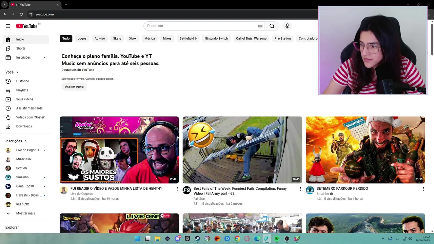Screen dimensions: 434x244
Task: Reload the page in browser toolbar
Action: 21,14
